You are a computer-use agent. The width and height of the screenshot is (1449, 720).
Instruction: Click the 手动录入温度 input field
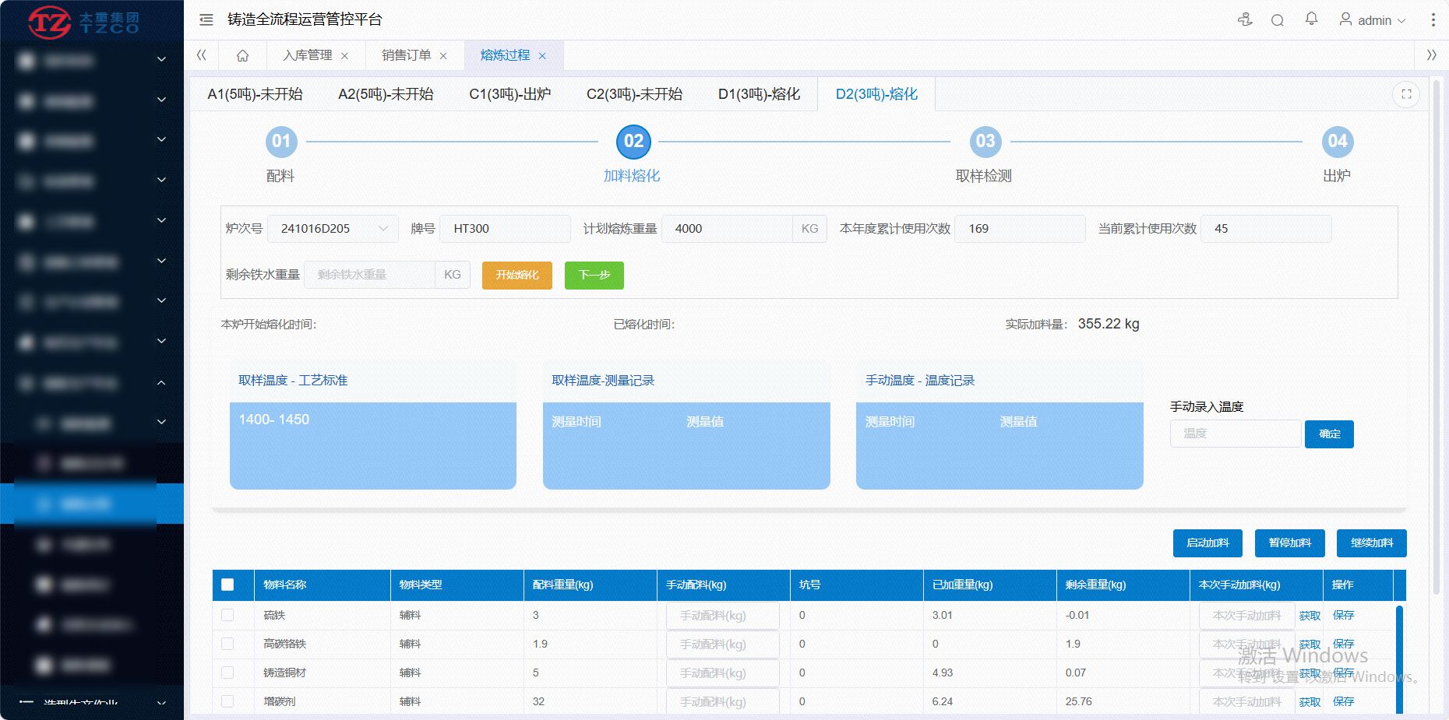[1235, 434]
